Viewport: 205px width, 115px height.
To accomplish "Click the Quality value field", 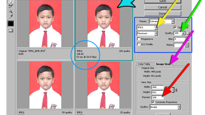I will 178,33.
